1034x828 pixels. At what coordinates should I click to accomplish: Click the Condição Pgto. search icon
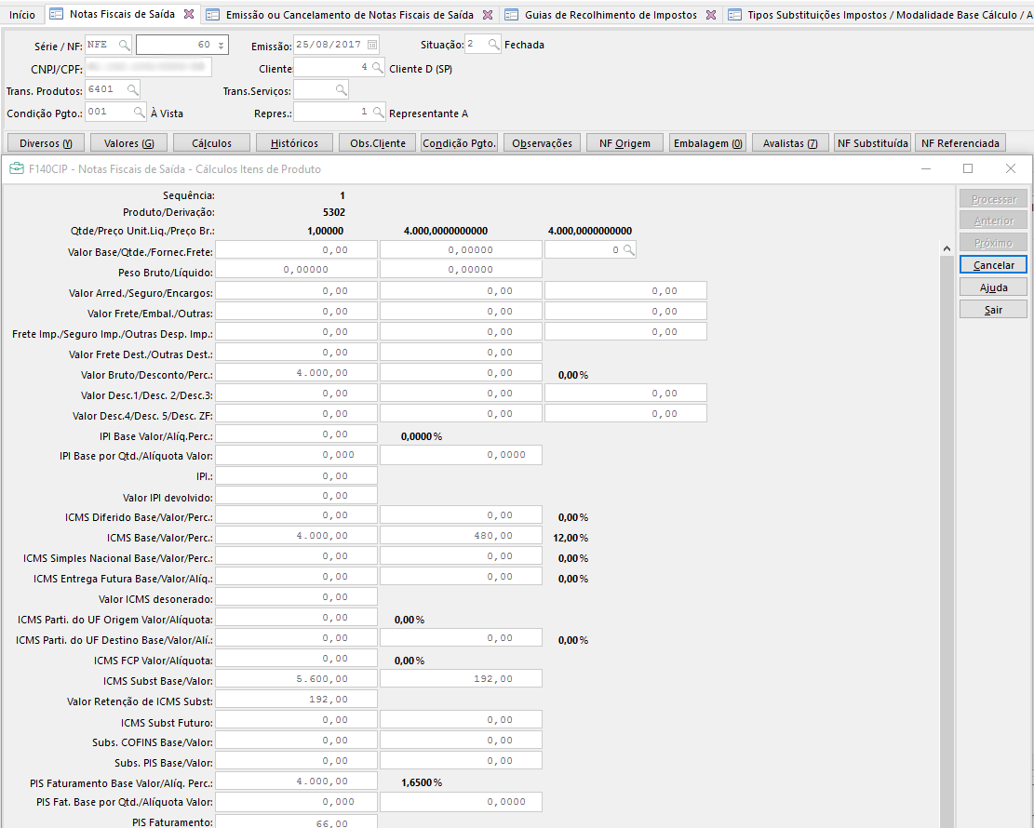[x=139, y=112]
